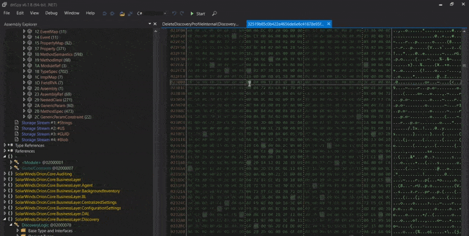
Task: Open the Edit menu
Action: coord(20,13)
